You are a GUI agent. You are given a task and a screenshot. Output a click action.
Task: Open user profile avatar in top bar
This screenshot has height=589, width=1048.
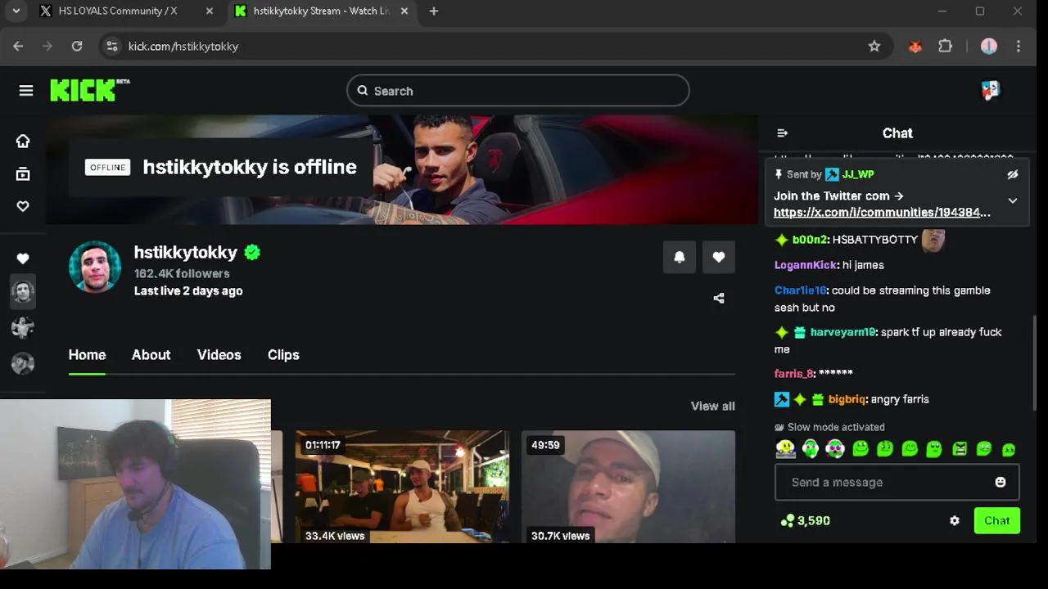[990, 90]
